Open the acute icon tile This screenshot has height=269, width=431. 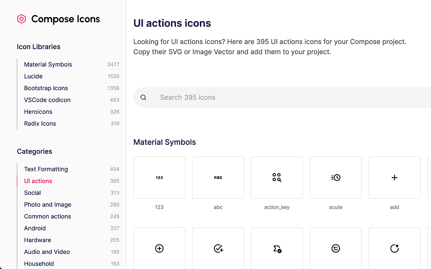[x=336, y=178]
